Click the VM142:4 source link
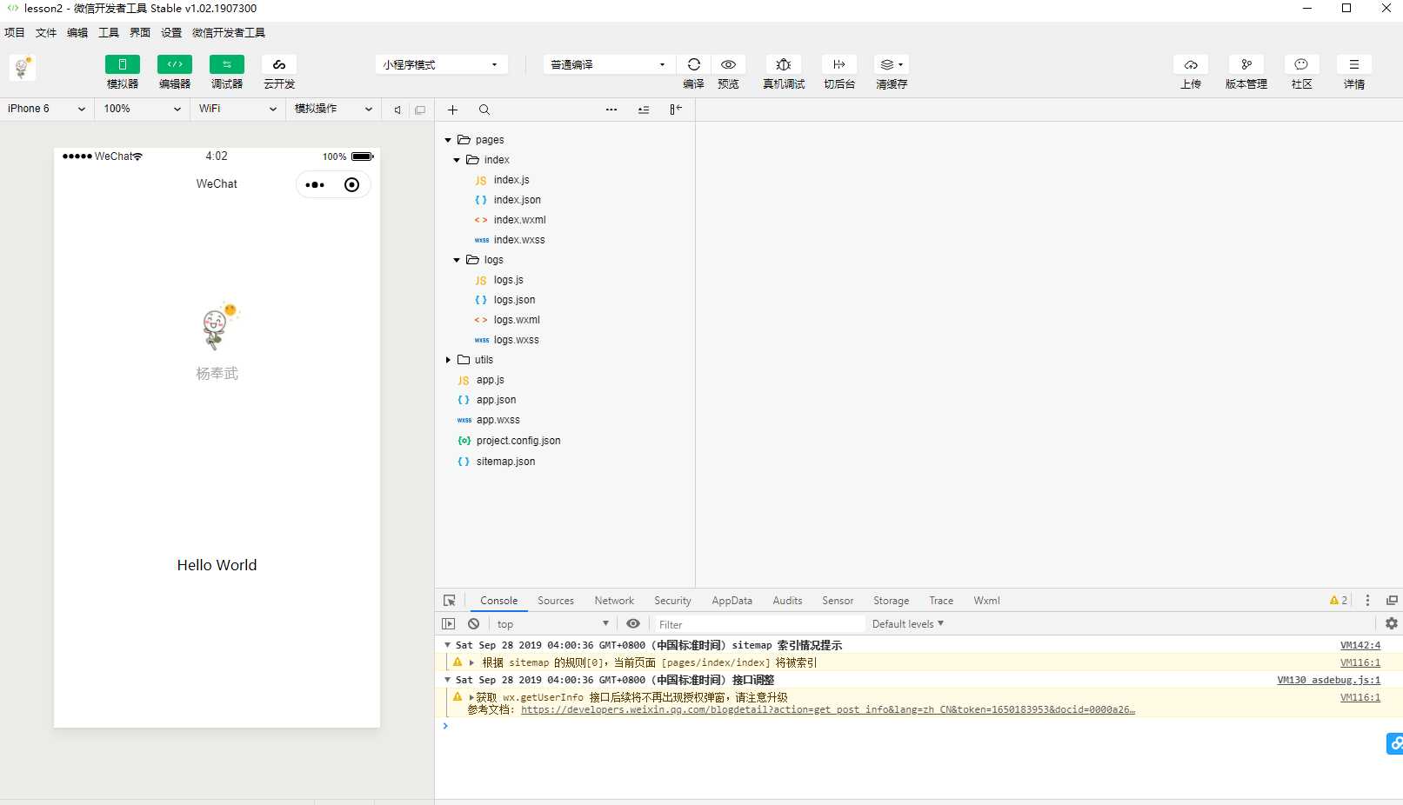The width and height of the screenshot is (1403, 805). (x=1360, y=645)
